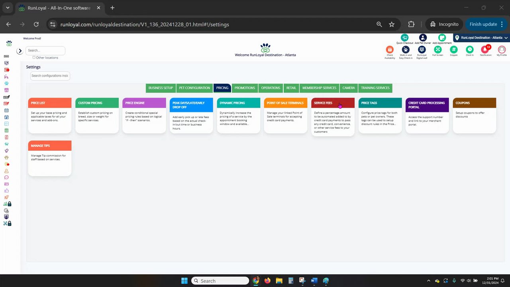
Task: Open Microsoft Word from the taskbar
Action: (314, 281)
